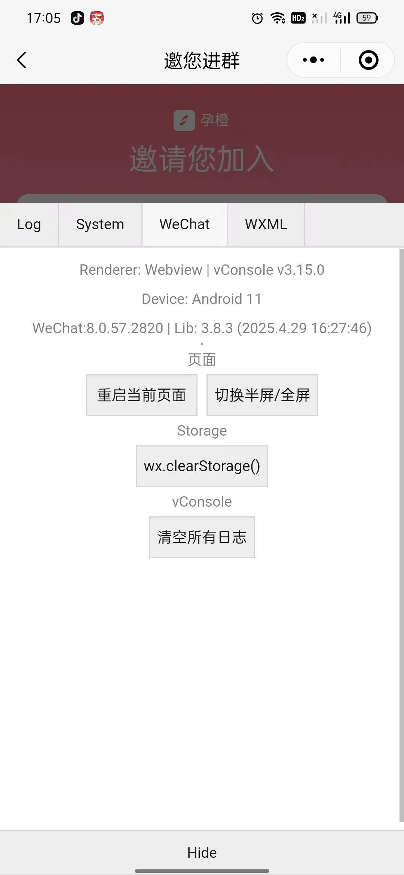Switch to the Log tab
This screenshot has height=875, width=404.
point(29,224)
